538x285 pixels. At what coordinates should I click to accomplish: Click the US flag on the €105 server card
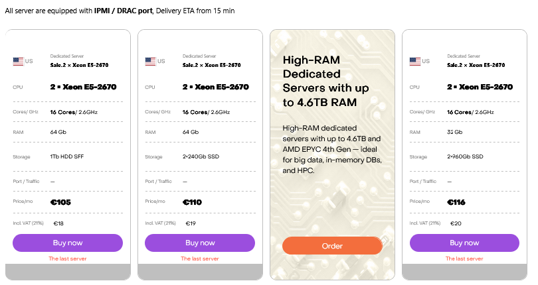[18, 62]
